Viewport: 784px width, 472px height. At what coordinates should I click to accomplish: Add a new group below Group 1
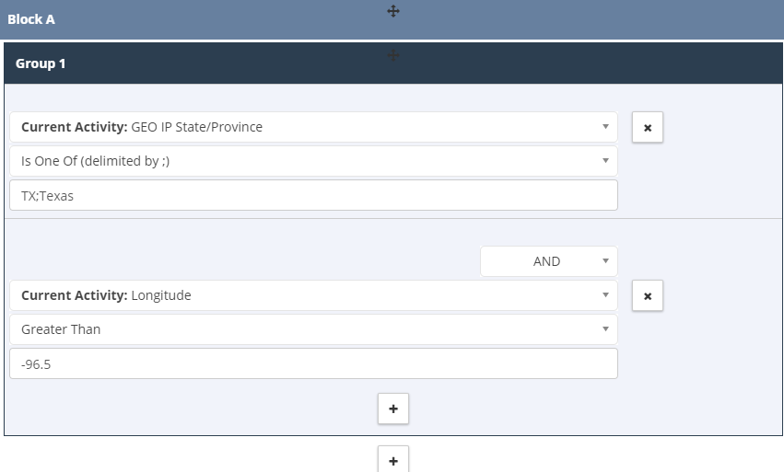(x=393, y=459)
